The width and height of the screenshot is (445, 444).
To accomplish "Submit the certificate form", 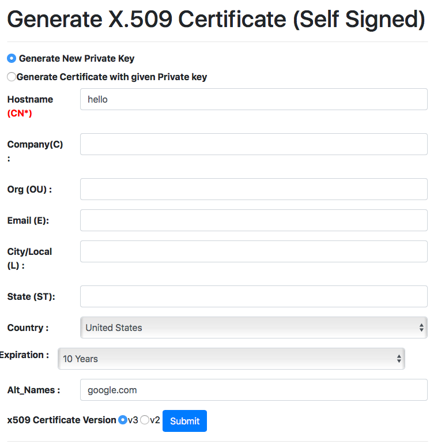I will [185, 421].
